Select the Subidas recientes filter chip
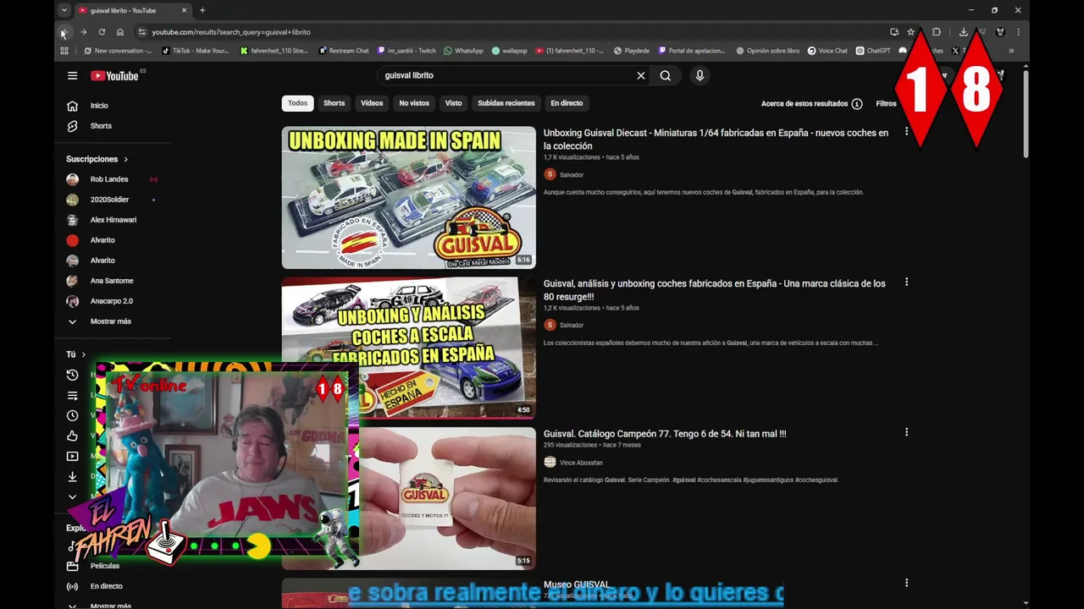 506,103
